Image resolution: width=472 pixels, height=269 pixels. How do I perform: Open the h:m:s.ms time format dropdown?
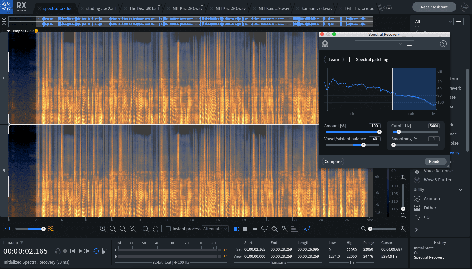pyautogui.click(x=13, y=242)
